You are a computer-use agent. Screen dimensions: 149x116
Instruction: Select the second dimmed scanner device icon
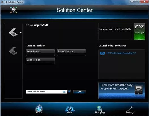[13, 51]
